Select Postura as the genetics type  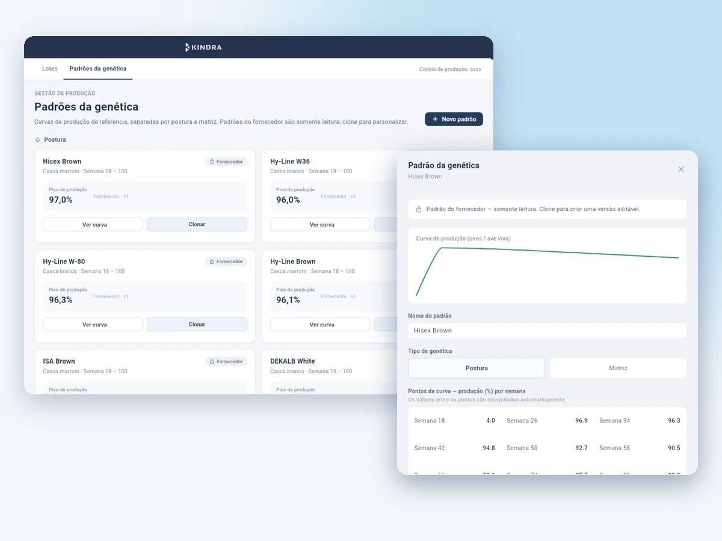tap(477, 368)
